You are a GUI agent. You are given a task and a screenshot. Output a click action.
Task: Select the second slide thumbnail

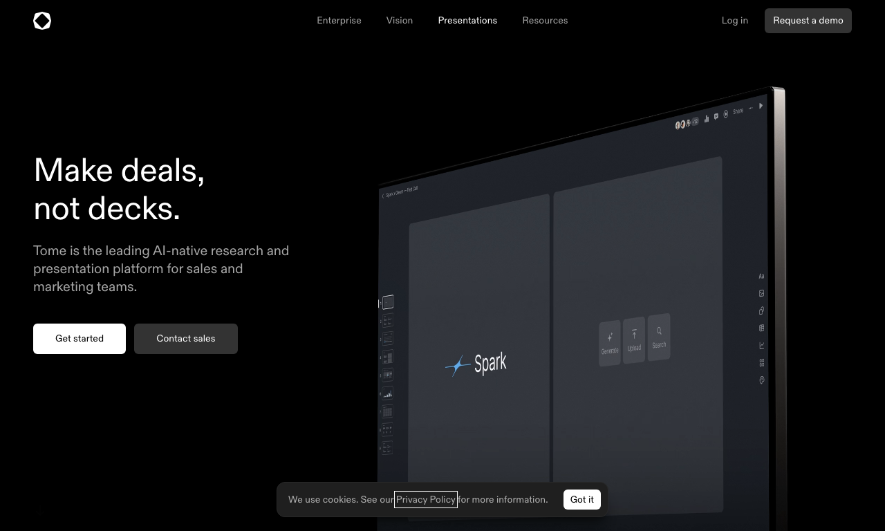coord(388,319)
